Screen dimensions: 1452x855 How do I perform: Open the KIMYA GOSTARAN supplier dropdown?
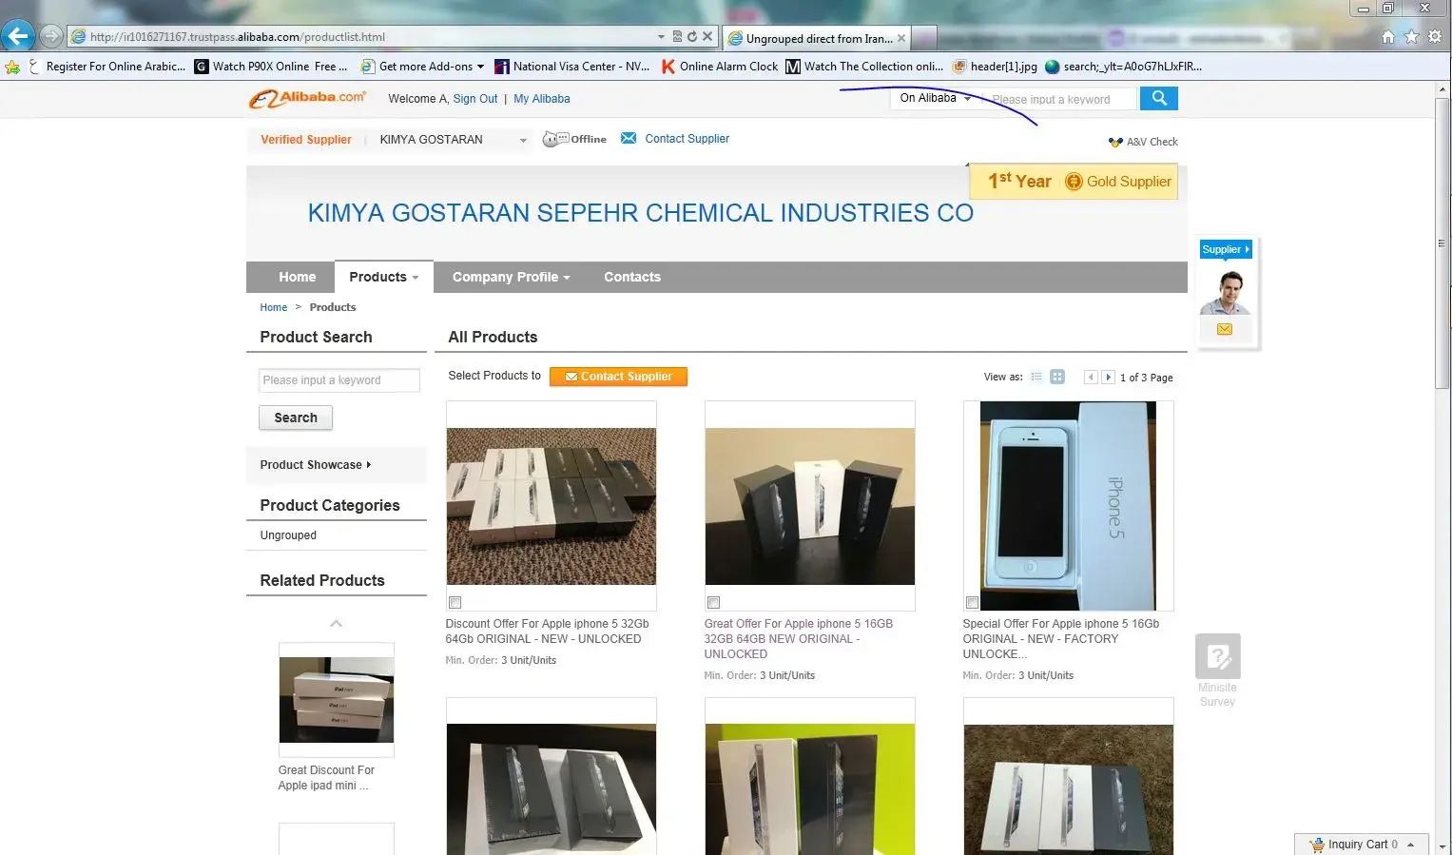point(522,140)
